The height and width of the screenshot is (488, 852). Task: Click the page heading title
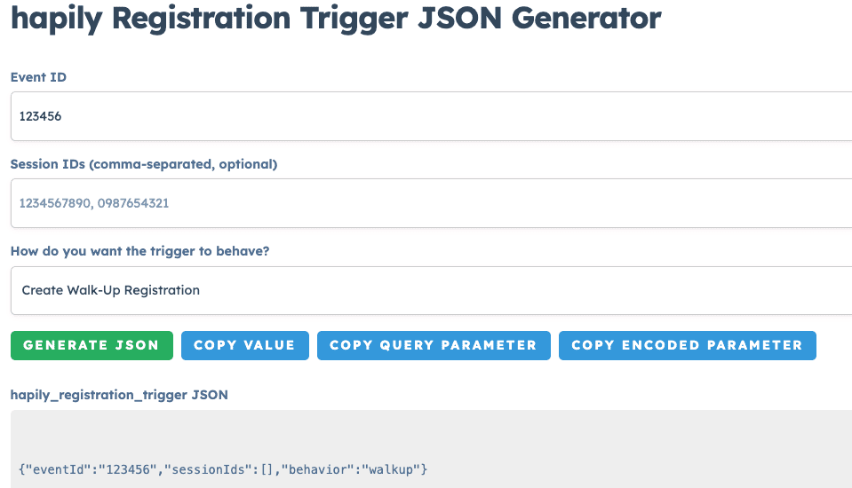click(x=336, y=18)
